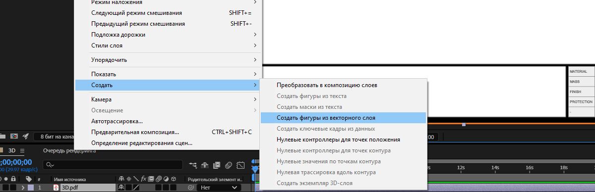Click the Shy switch column header icon
Viewport: 595px width, 192px height.
(x=121, y=179)
